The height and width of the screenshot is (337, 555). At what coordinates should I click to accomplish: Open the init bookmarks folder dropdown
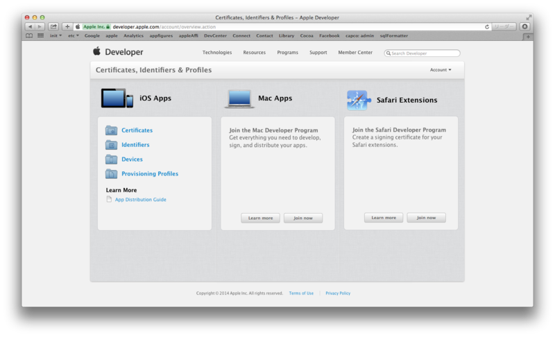click(55, 36)
